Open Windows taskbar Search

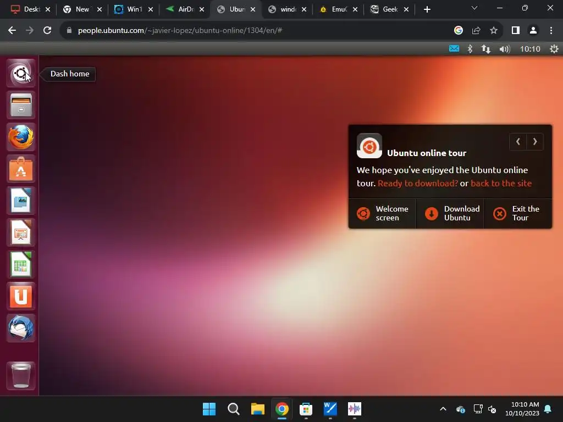233,409
